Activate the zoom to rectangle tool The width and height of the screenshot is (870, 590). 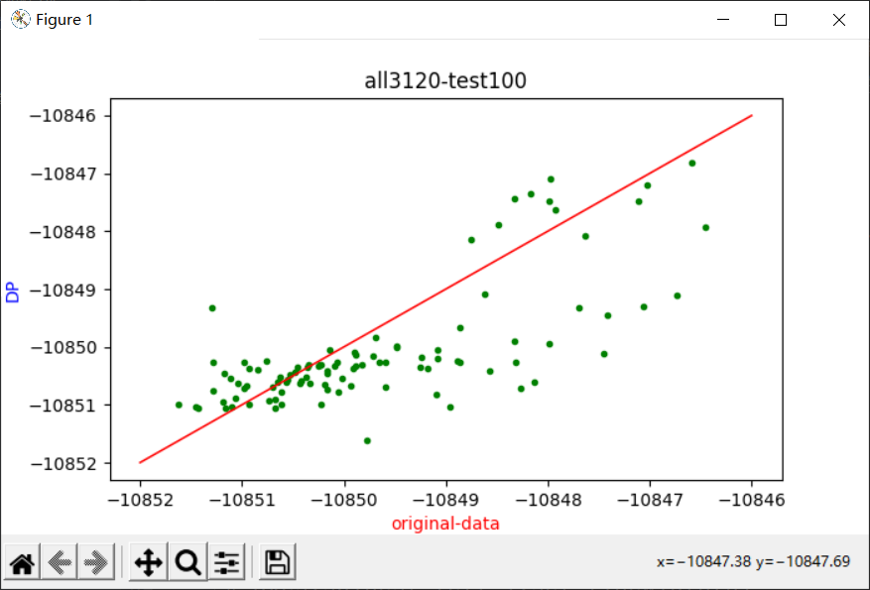(187, 563)
